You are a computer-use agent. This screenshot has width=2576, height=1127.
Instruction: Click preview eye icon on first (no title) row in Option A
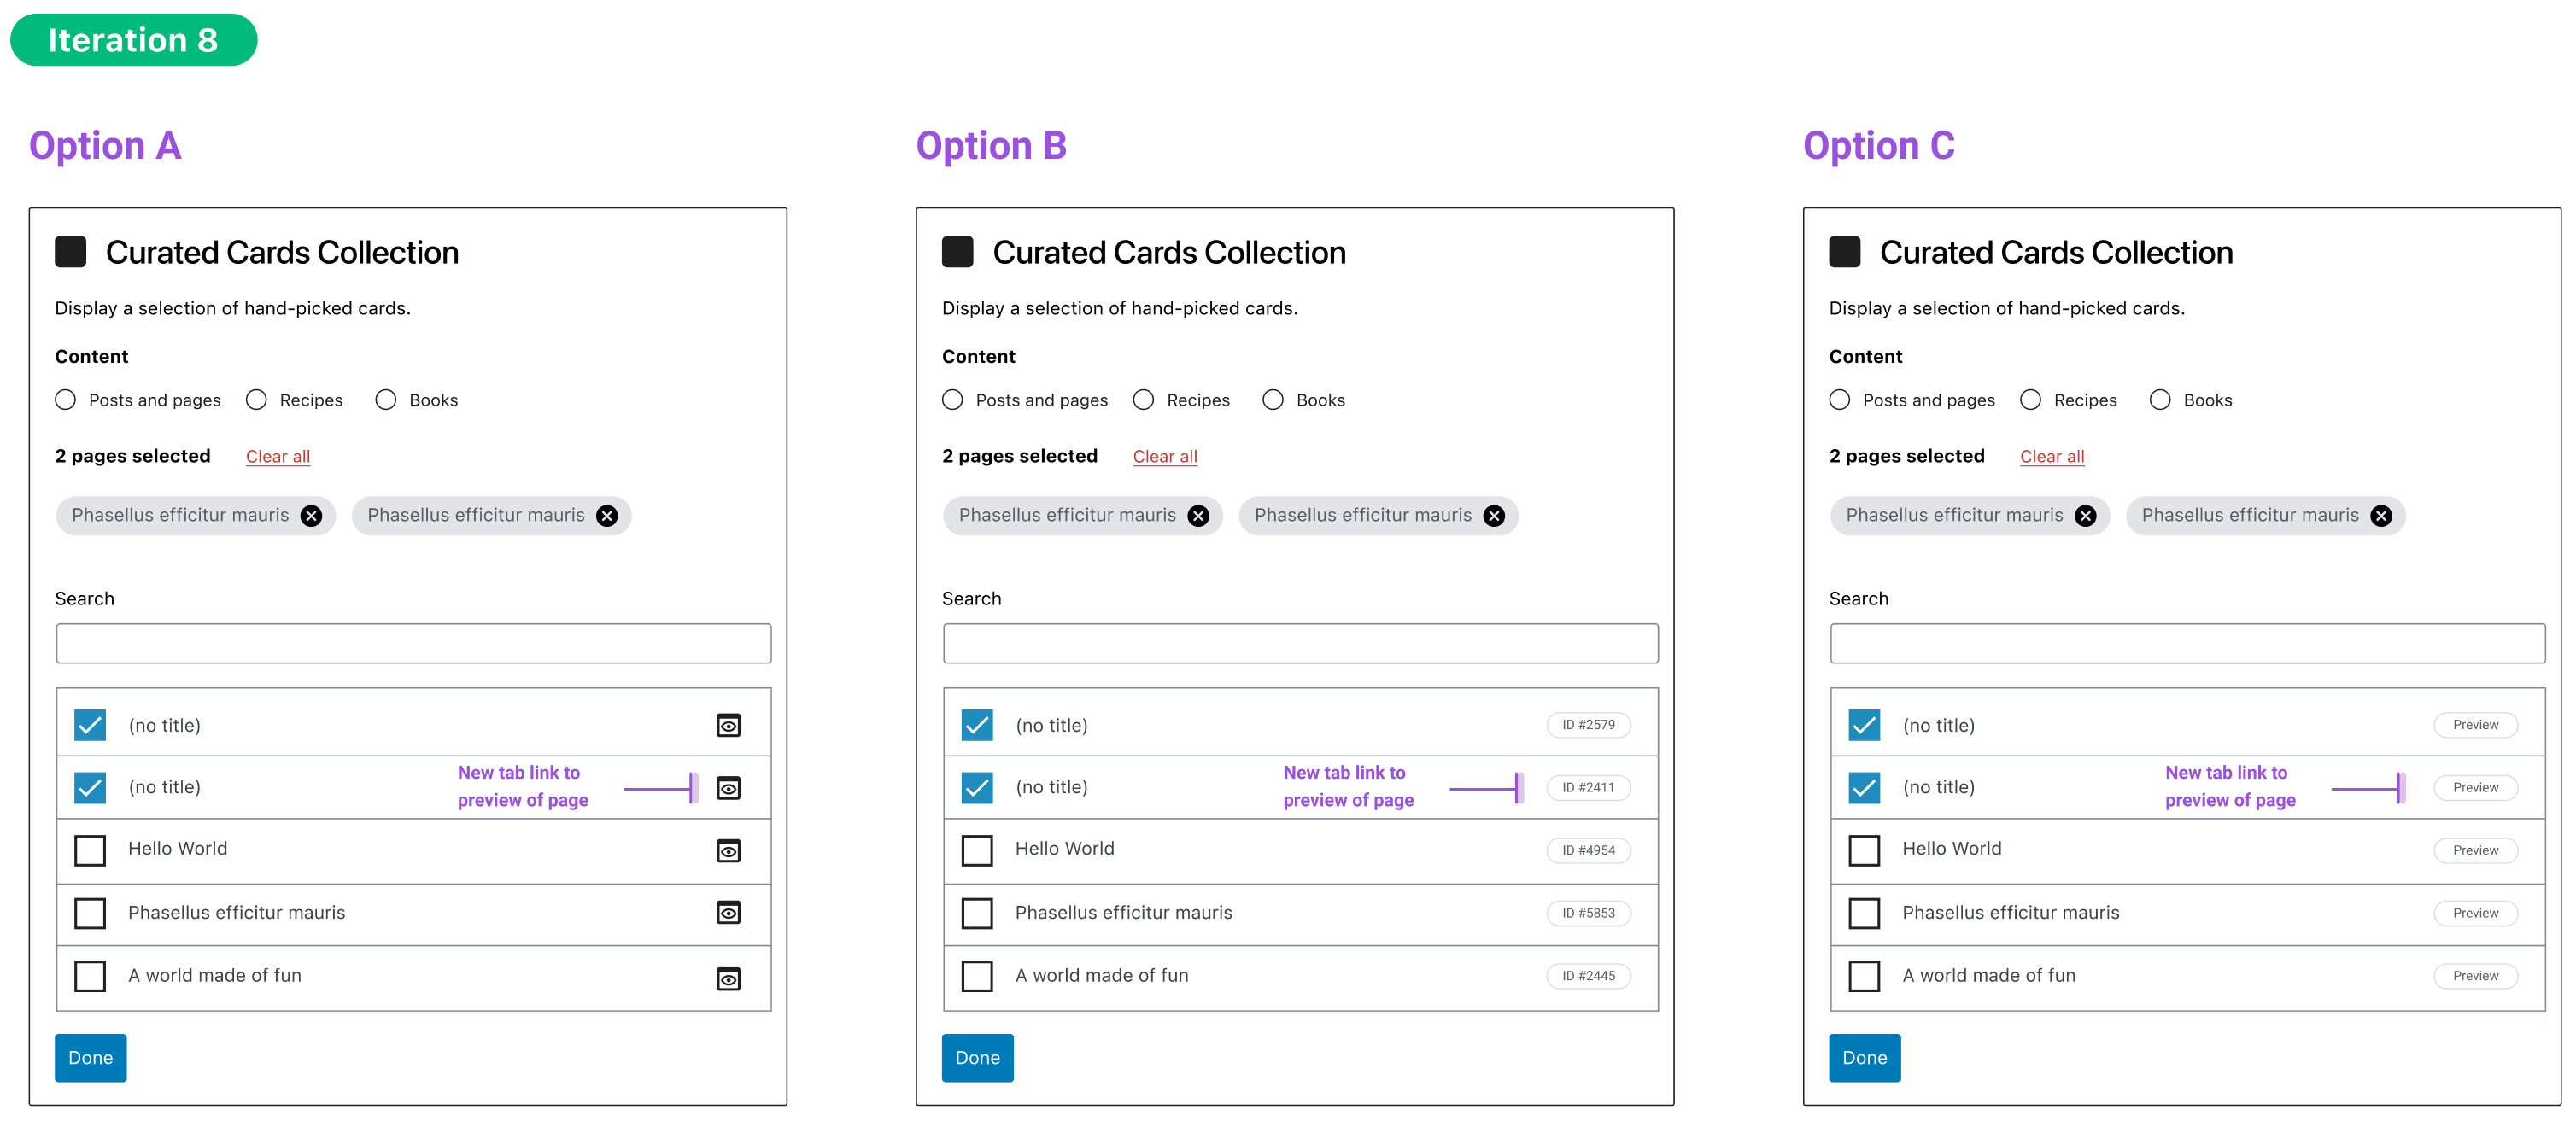[729, 725]
